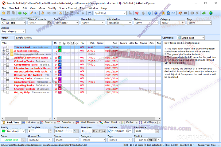Click the % Complete spinner up arrow
This screenshot has height=147, width=221.
point(50,130)
